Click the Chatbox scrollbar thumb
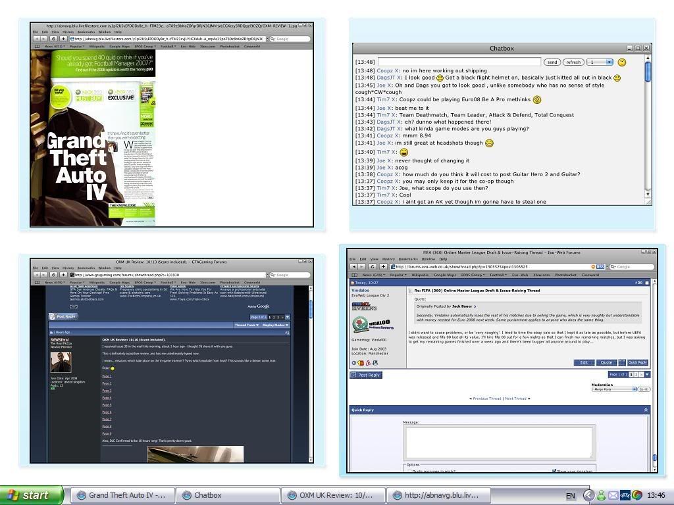674x505 pixels. (x=648, y=72)
